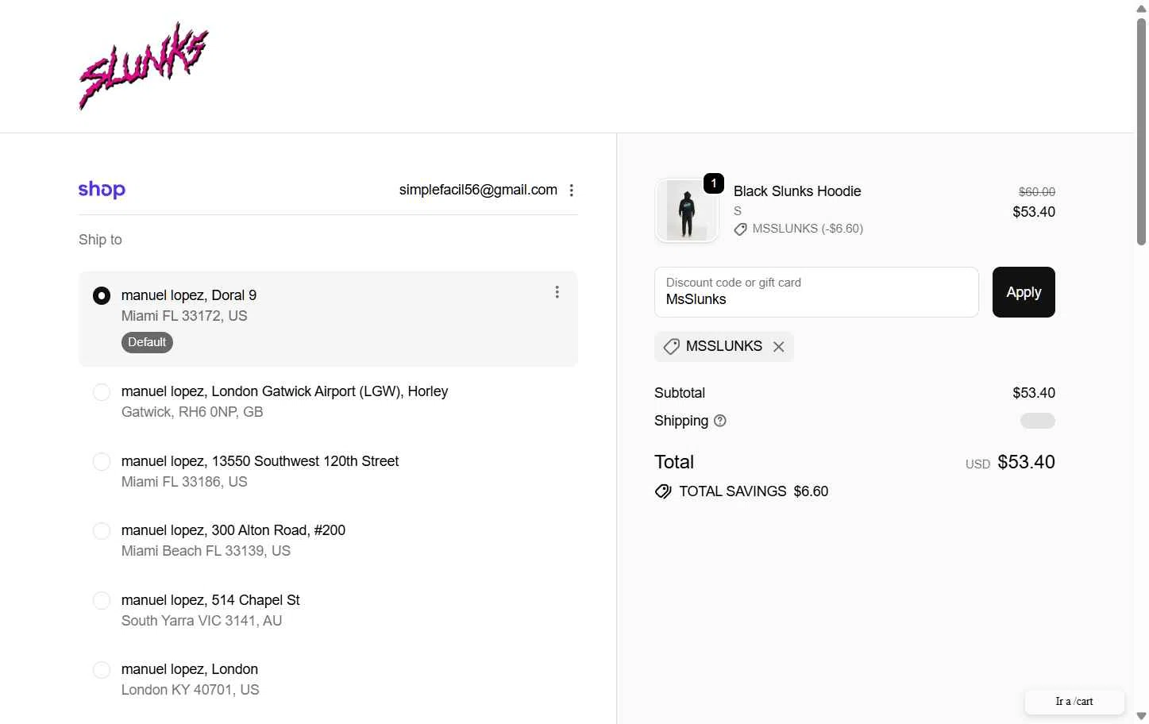Click the Apply discount button

tap(1024, 292)
